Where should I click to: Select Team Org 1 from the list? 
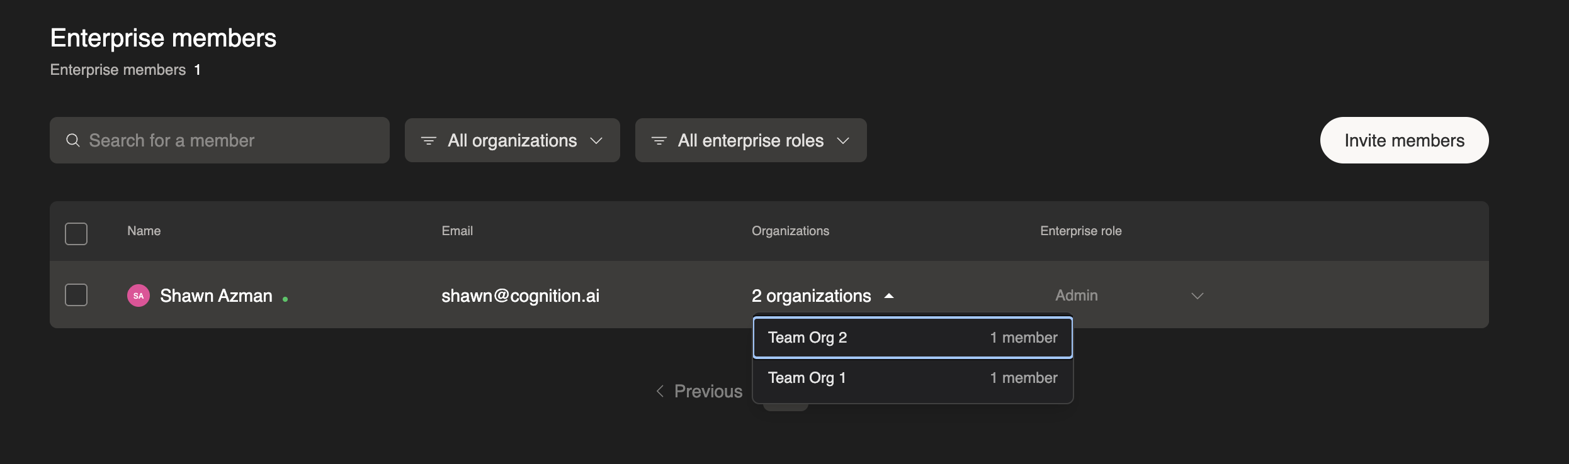coord(912,378)
